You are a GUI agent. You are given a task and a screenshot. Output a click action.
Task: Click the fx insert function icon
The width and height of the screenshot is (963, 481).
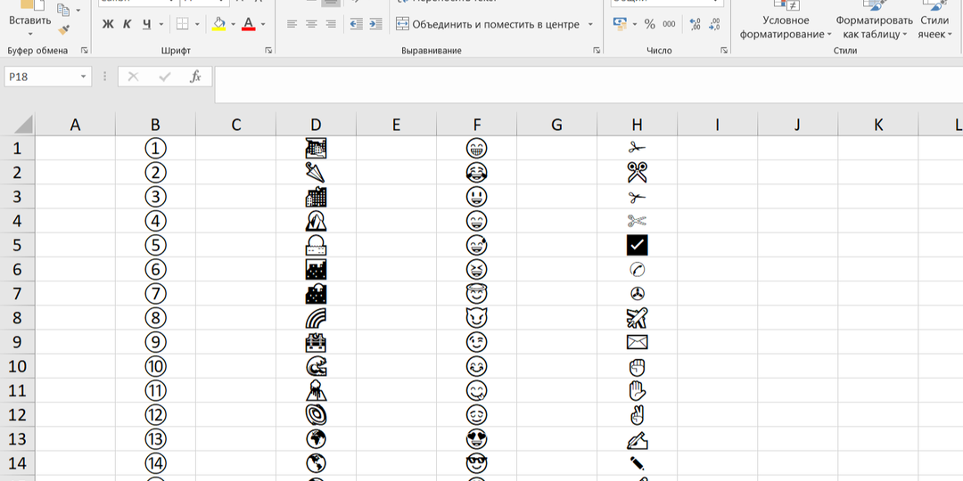195,77
